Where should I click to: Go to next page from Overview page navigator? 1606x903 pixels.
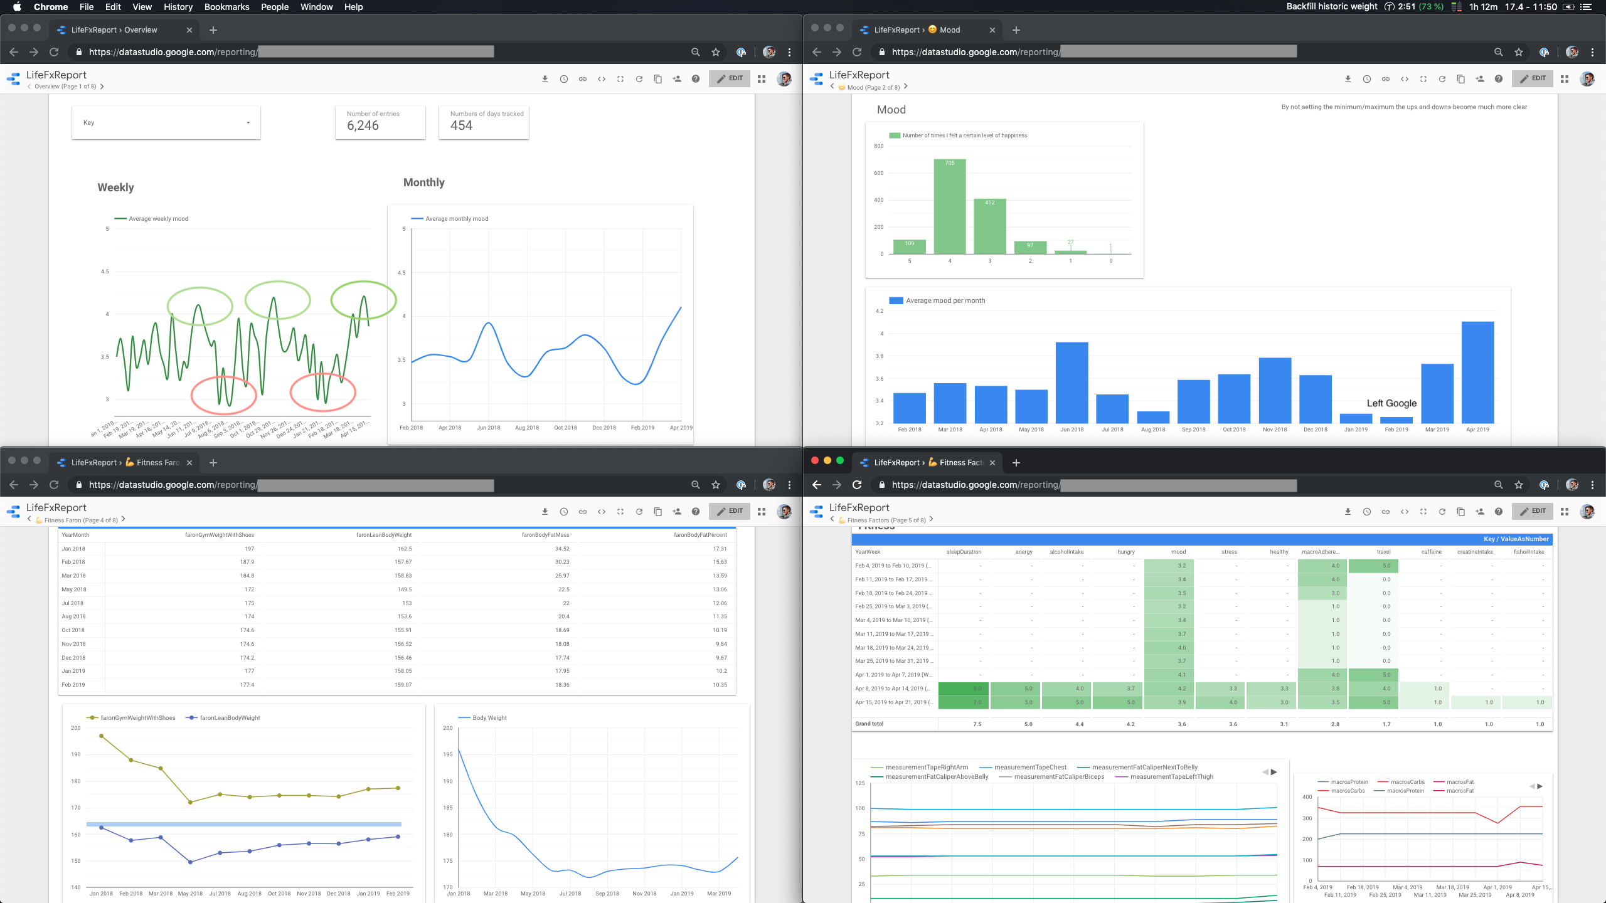click(102, 87)
